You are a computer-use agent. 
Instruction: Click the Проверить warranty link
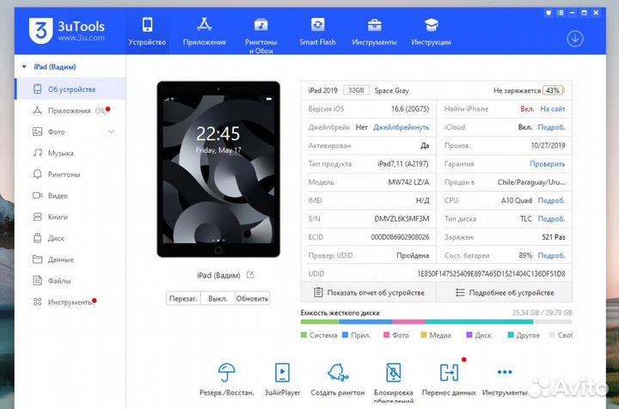coord(547,163)
